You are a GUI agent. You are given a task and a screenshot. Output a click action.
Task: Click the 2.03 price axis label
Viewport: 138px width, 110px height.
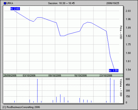pos(128,11)
